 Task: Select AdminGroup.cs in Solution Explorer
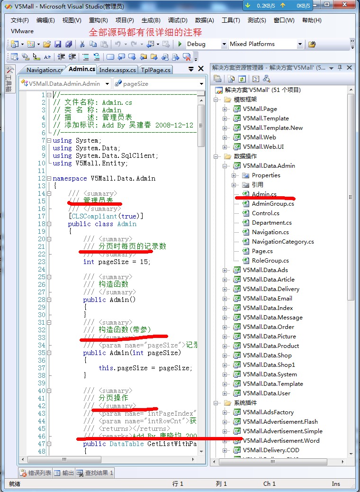273,204
